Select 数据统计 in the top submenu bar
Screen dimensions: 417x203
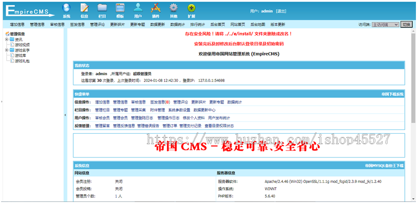point(177,24)
